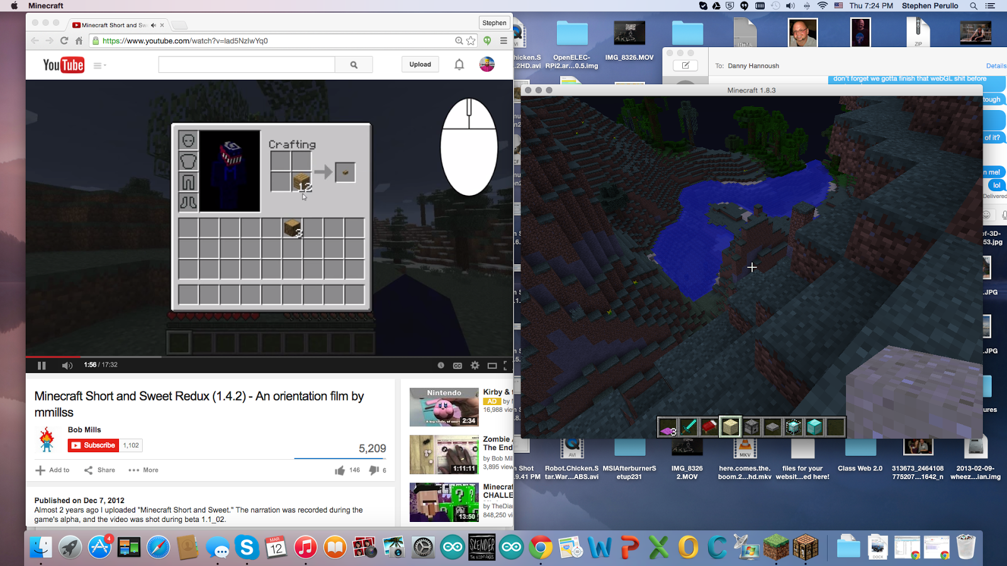Open the US flag input menu

(839, 6)
